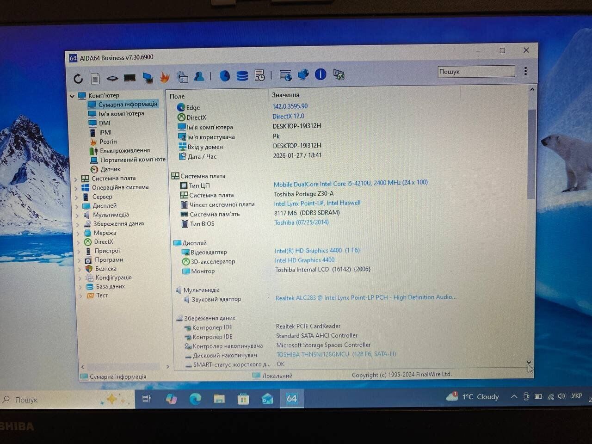Viewport: 592px width, 444px height.
Task: Click the blue database cylinder toolbar icon
Action: pos(242,76)
